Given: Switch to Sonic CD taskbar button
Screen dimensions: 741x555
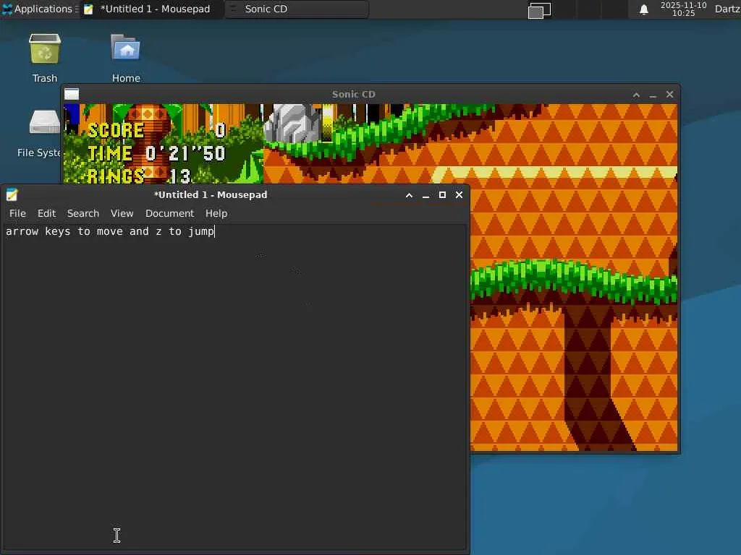Looking at the screenshot, I should pyautogui.click(x=297, y=9).
